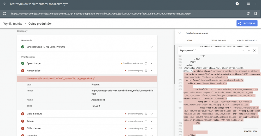The image size is (261, 136).
Task: Open help icon in Cible chevalet row
Action: click(146, 128)
